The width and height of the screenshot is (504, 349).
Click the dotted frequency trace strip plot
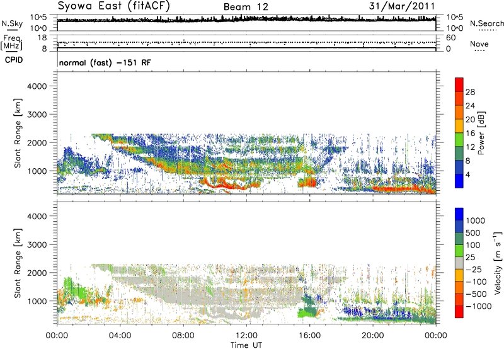coord(246,43)
